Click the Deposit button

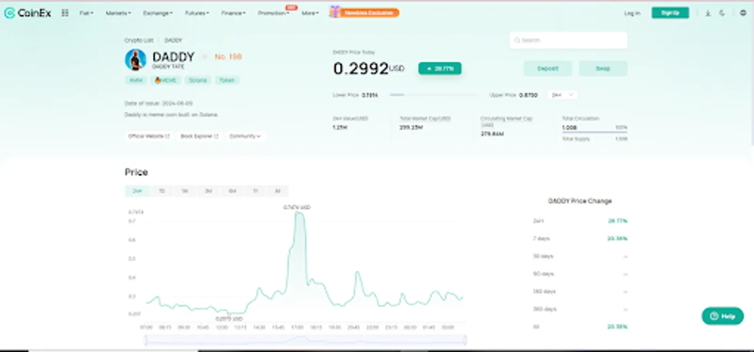(548, 69)
